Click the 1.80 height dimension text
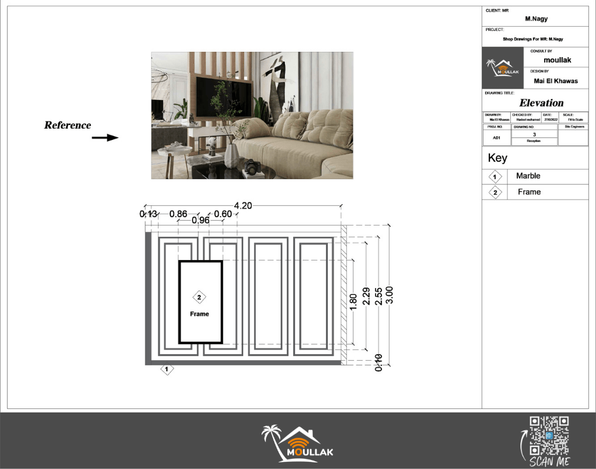596x469 pixels. [354, 302]
